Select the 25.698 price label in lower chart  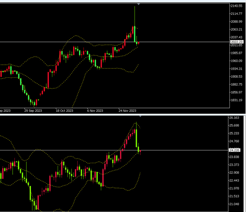click(x=234, y=126)
